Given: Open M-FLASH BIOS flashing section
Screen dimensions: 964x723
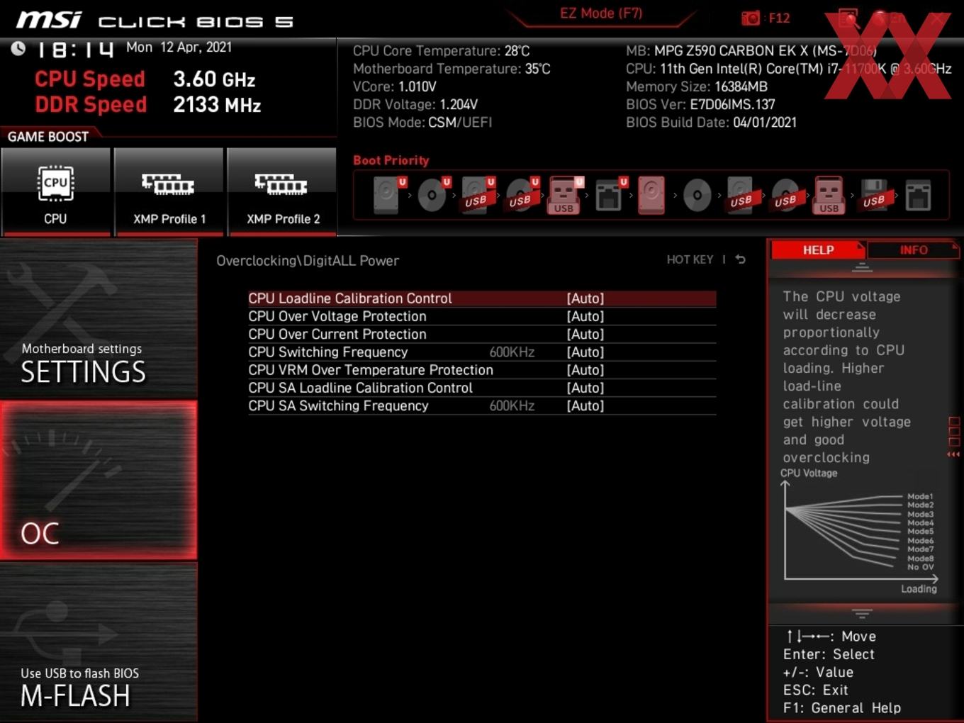Looking at the screenshot, I should pyautogui.click(x=99, y=642).
